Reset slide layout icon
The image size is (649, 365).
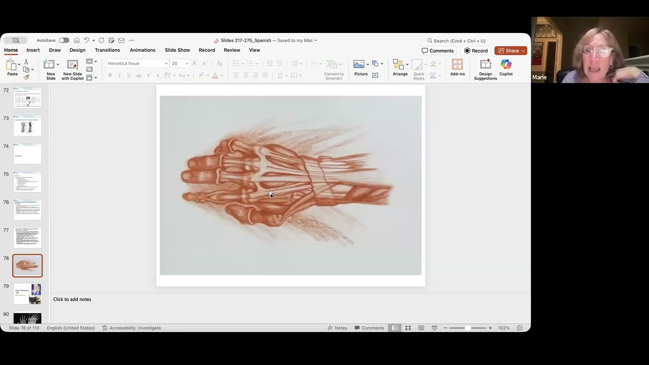(90, 69)
